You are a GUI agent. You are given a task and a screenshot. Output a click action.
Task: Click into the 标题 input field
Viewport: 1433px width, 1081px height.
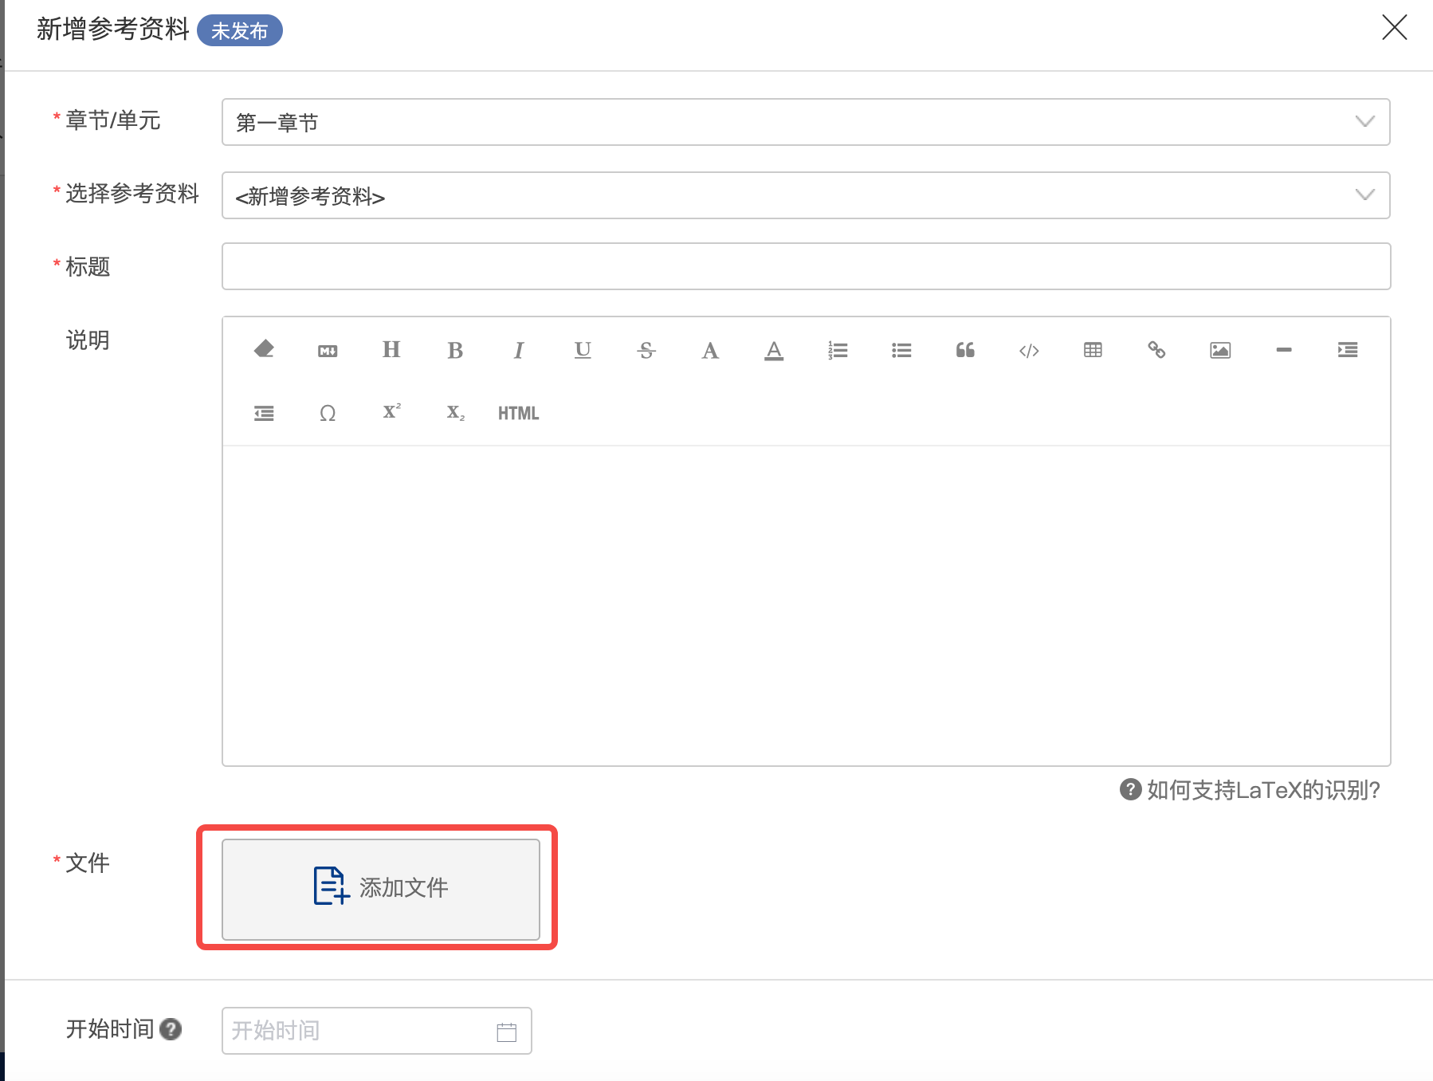pyautogui.click(x=805, y=266)
